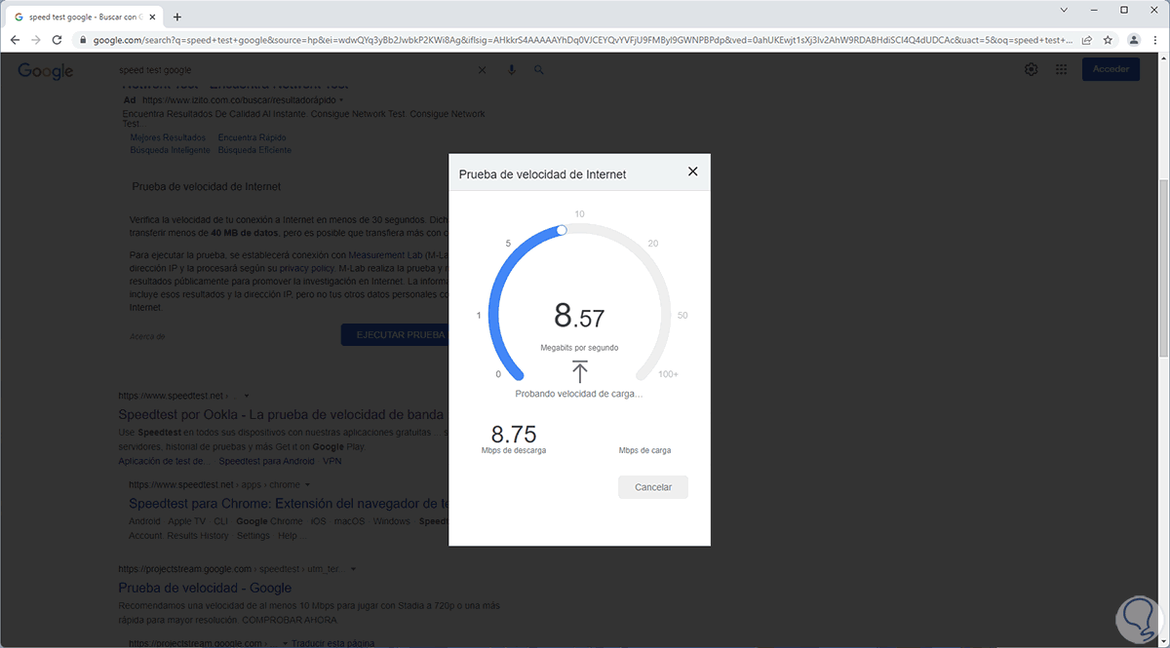Click the Cancelar button in the dialog

tap(653, 487)
